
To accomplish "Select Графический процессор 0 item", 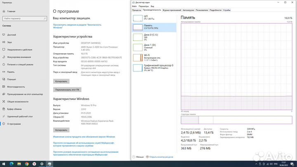I will pos(154,68).
